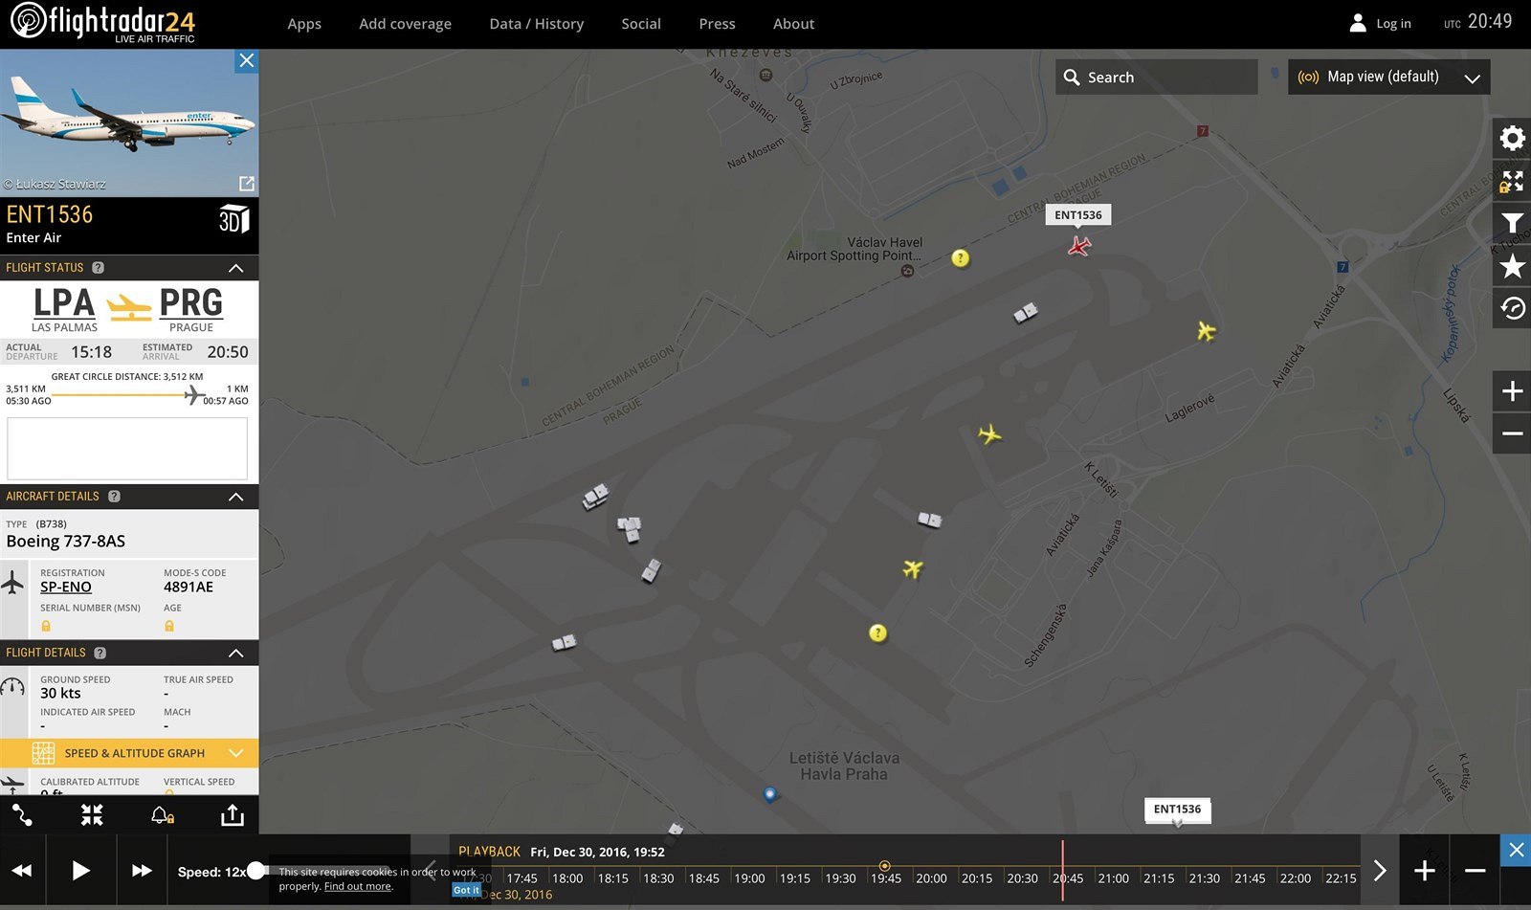Open bookmarks with the star icon
The image size is (1531, 910).
point(1512,266)
